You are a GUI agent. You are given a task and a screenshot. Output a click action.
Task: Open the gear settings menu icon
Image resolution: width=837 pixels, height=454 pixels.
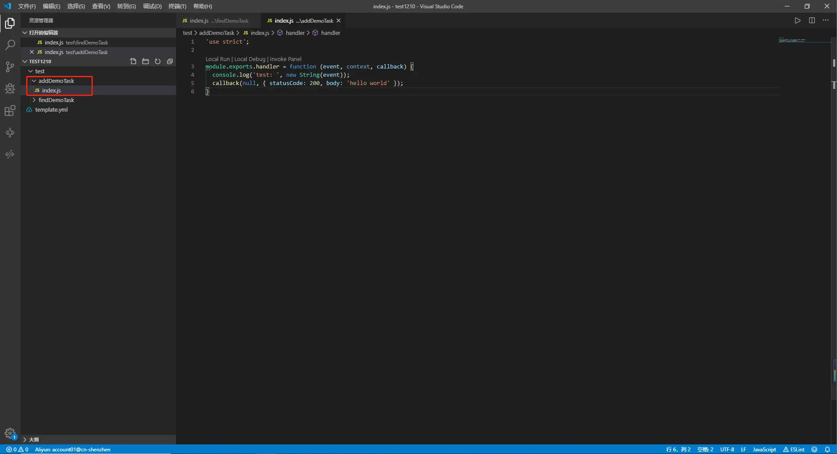pyautogui.click(x=10, y=434)
